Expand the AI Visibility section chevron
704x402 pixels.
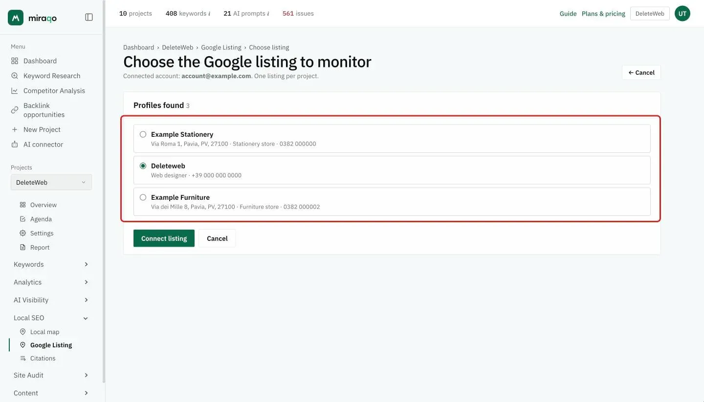(87, 300)
